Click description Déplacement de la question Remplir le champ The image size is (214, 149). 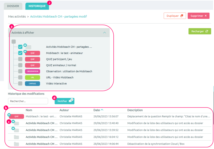coord(169,117)
